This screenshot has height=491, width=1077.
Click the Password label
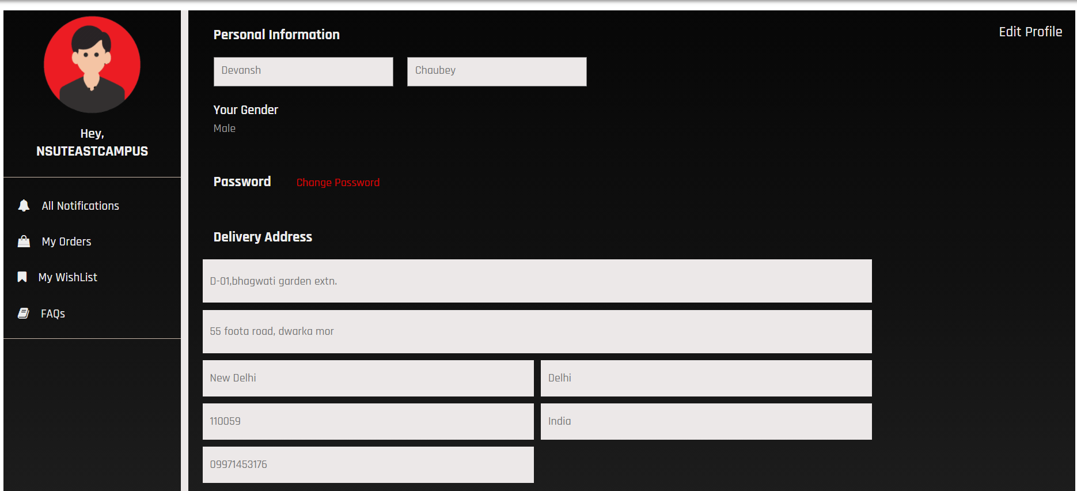242,182
